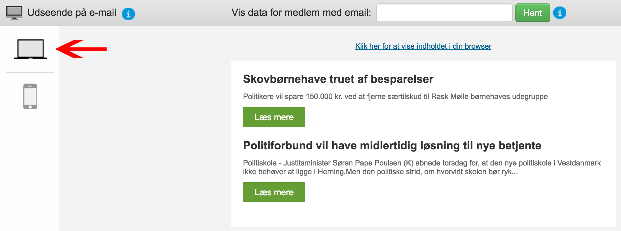The image size is (621, 231).
Task: Open info icon next to Hent button
Action: [560, 13]
